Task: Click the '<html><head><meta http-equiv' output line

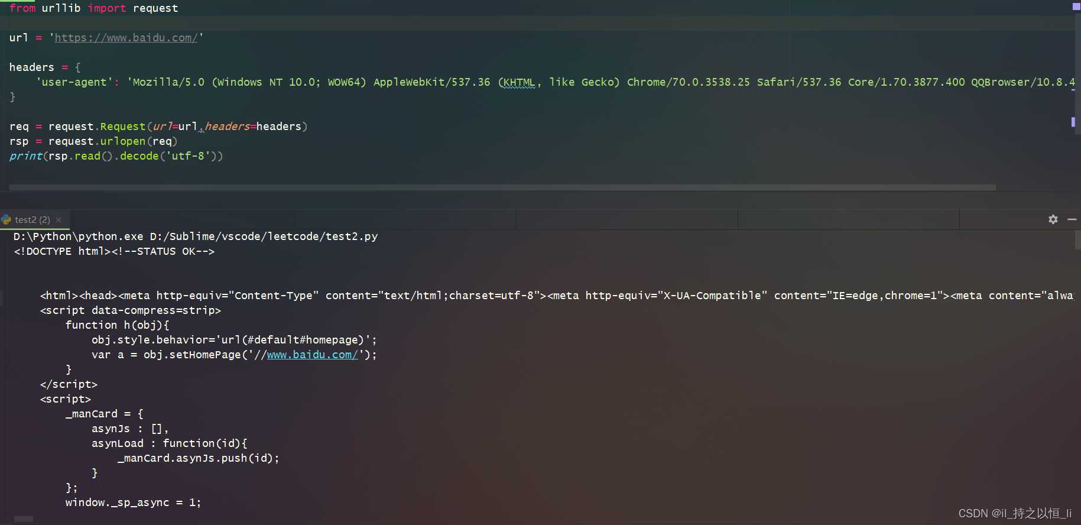Action: click(x=557, y=296)
